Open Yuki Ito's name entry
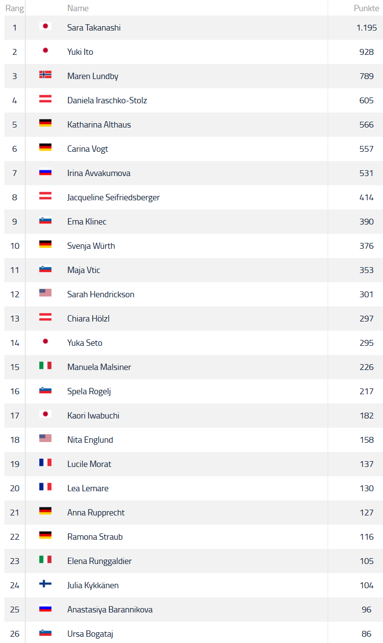 [x=80, y=52]
